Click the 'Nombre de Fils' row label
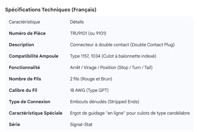The height and width of the screenshot is (132, 197). pyautogui.click(x=25, y=79)
